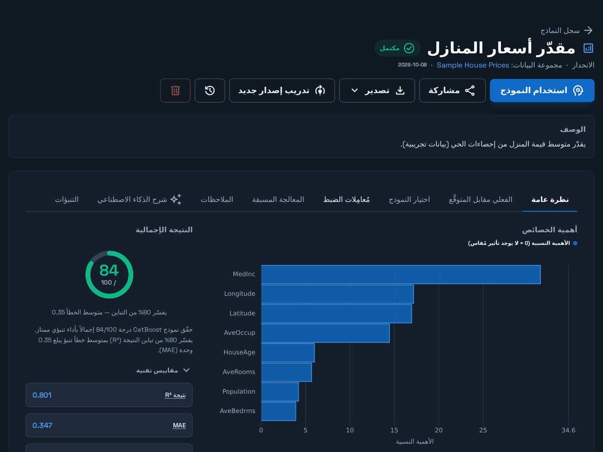
Task: Click the 0.347 MAE value
Action: point(42,425)
